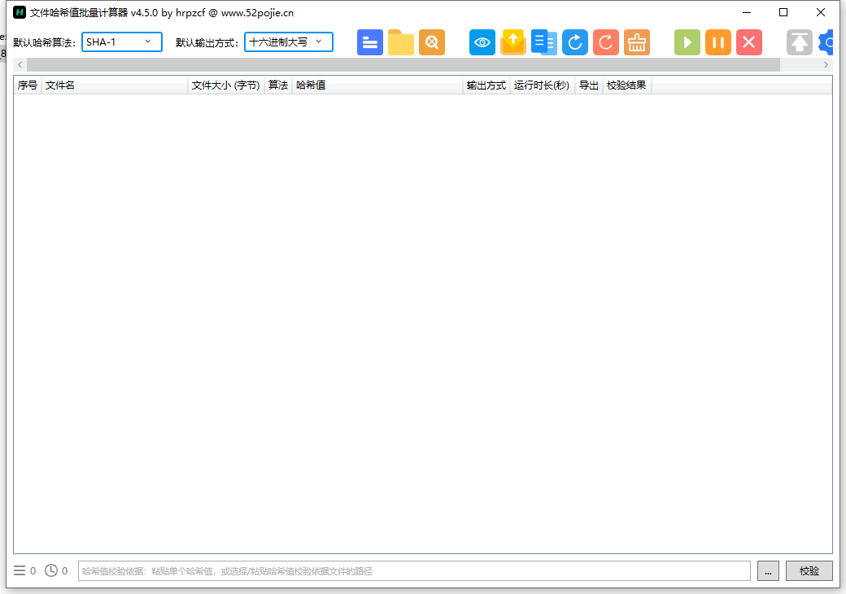846x594 pixels.
Task: Click the 校验结果 column header
Action: click(x=627, y=85)
